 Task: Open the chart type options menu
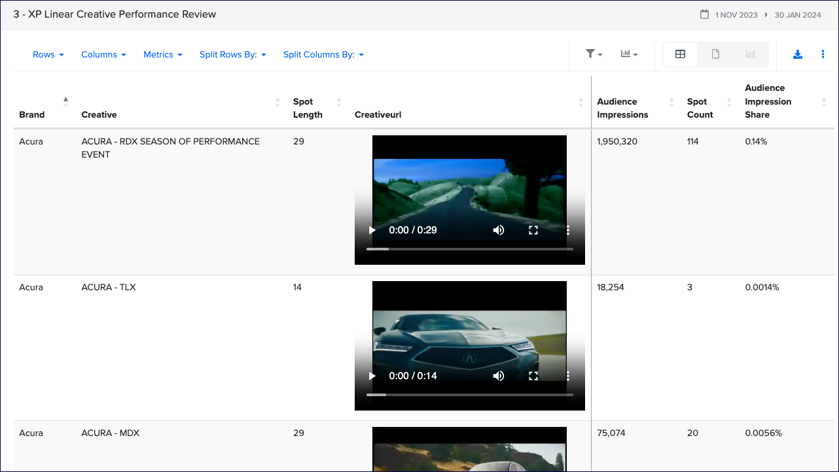(x=629, y=54)
